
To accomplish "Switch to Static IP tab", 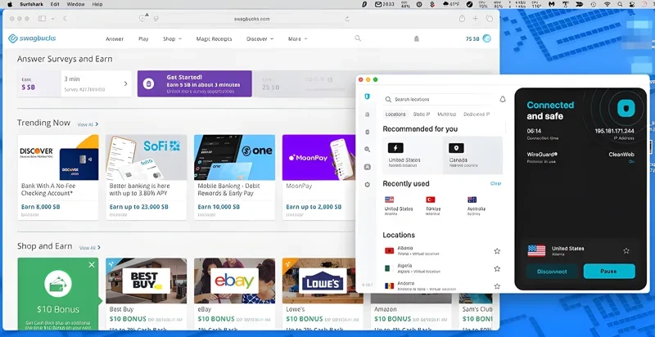I will pyautogui.click(x=422, y=115).
